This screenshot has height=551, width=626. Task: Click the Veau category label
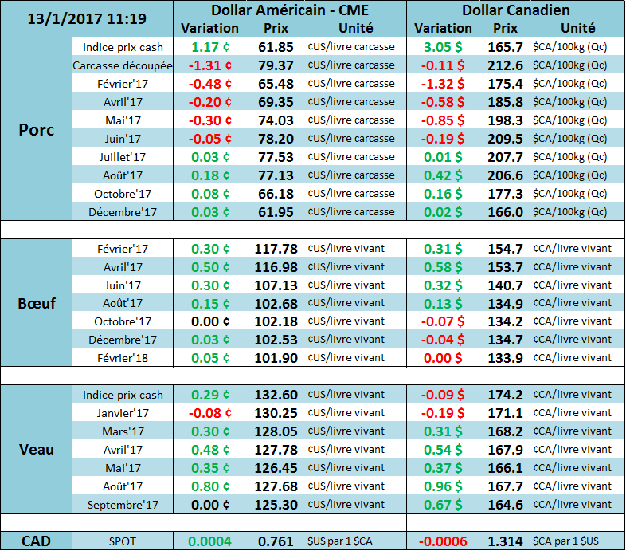[x=36, y=449]
